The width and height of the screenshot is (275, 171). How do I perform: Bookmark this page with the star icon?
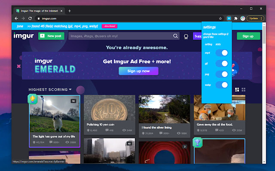click(220, 18)
